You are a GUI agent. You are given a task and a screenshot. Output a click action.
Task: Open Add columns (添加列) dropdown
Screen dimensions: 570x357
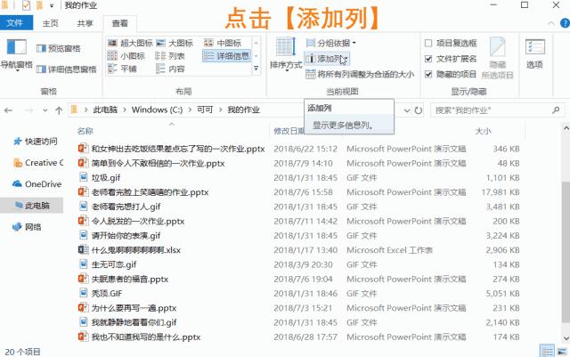[327, 59]
